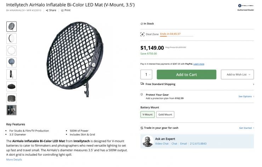Click the Free Standard Shipping truck icon
This screenshot has width=262, height=167.
coord(142,84)
